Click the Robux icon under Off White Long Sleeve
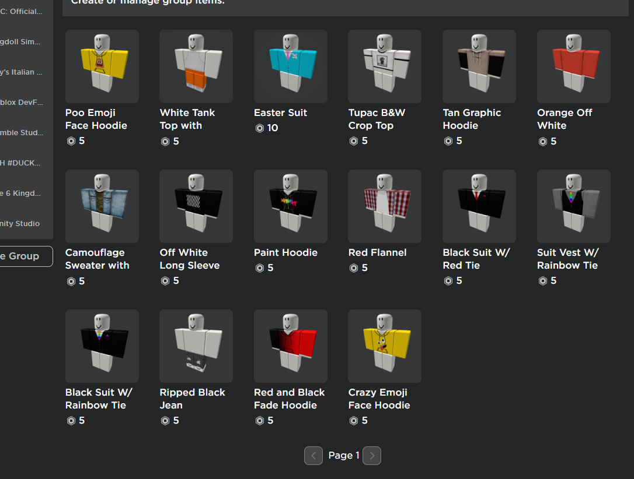The width and height of the screenshot is (634, 479). (x=165, y=281)
